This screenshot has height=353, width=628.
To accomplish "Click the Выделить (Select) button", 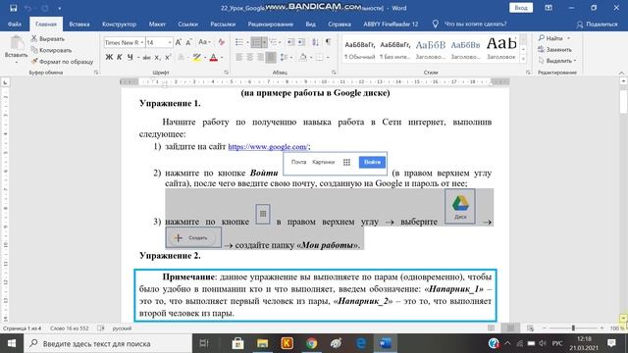I will [557, 61].
